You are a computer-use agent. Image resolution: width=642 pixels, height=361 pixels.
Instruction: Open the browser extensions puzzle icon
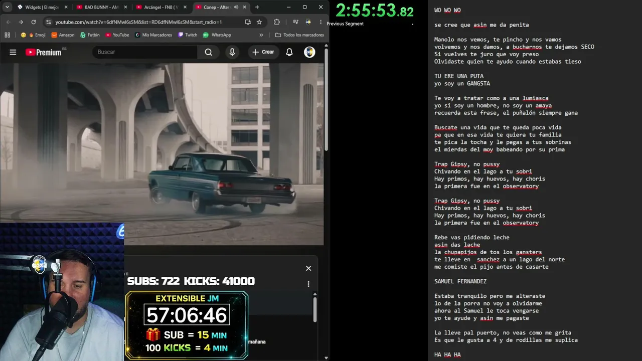tap(277, 22)
